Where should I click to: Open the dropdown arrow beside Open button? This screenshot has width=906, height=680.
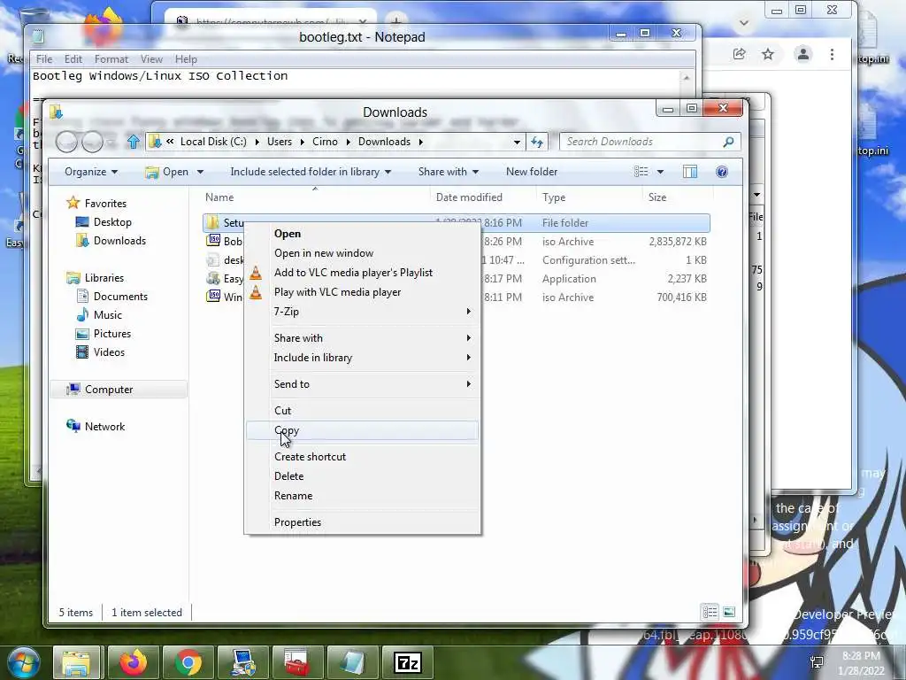click(201, 172)
